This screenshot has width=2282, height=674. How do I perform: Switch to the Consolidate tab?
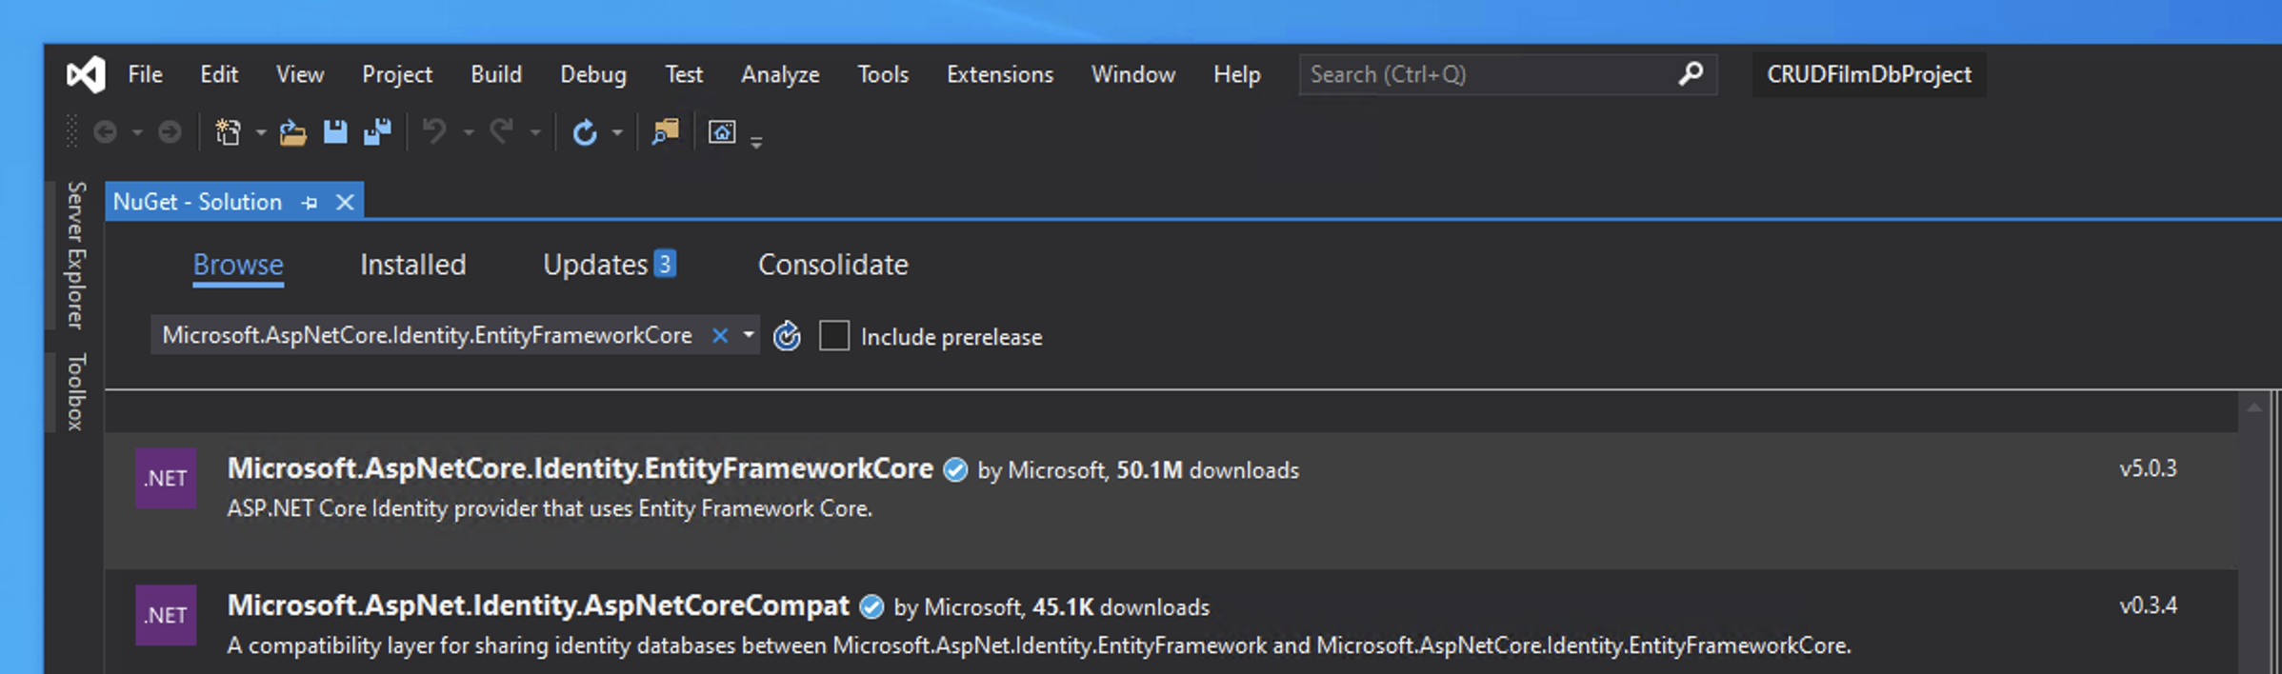click(833, 265)
